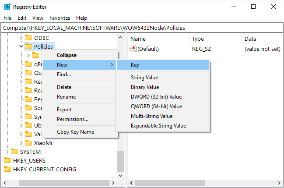Image resolution: width=284 pixels, height=188 pixels.
Task: Click Permissions... in the context menu
Action: coord(73,119)
